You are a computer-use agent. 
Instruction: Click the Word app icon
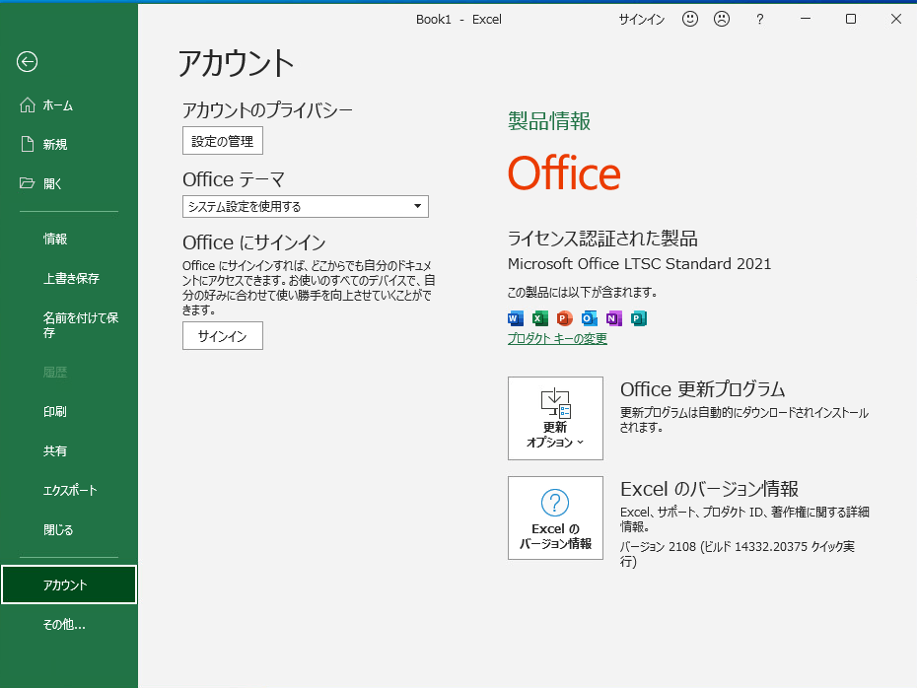[x=515, y=318]
